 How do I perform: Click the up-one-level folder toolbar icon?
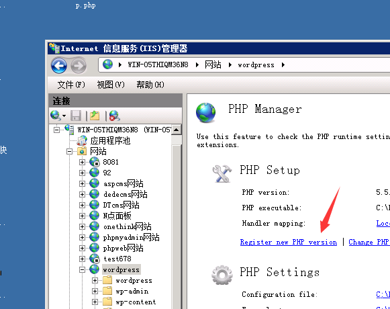coord(95,116)
